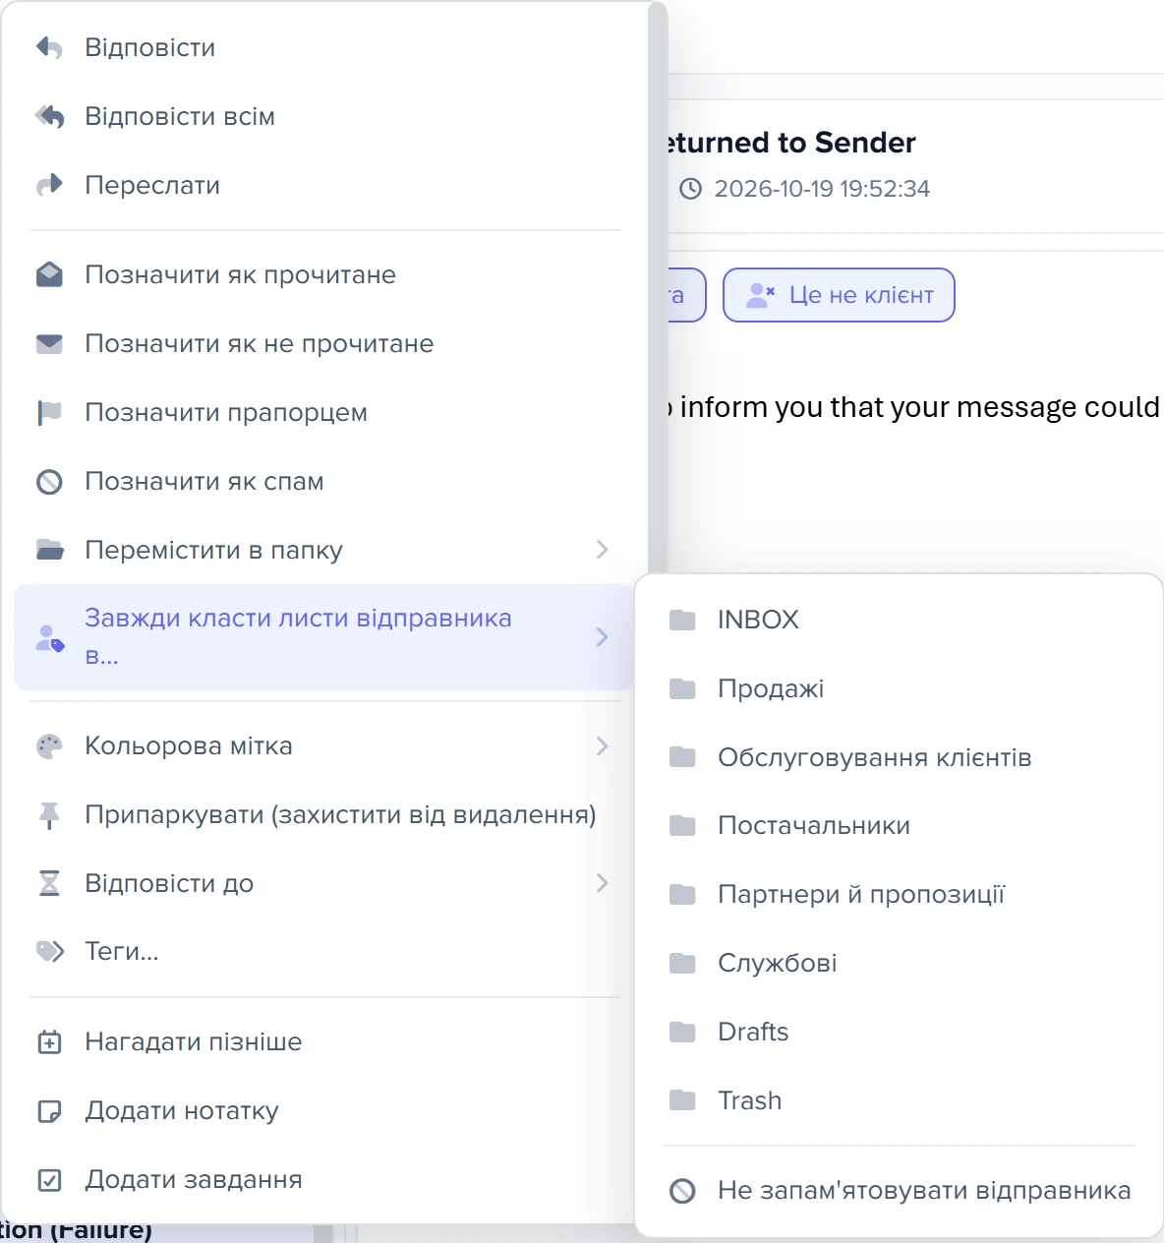Select Позначити як не прочитане

[x=324, y=343]
